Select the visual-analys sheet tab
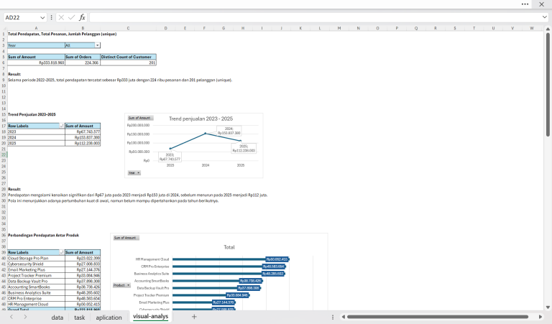Viewport: 552px width, 324px height. point(151,316)
